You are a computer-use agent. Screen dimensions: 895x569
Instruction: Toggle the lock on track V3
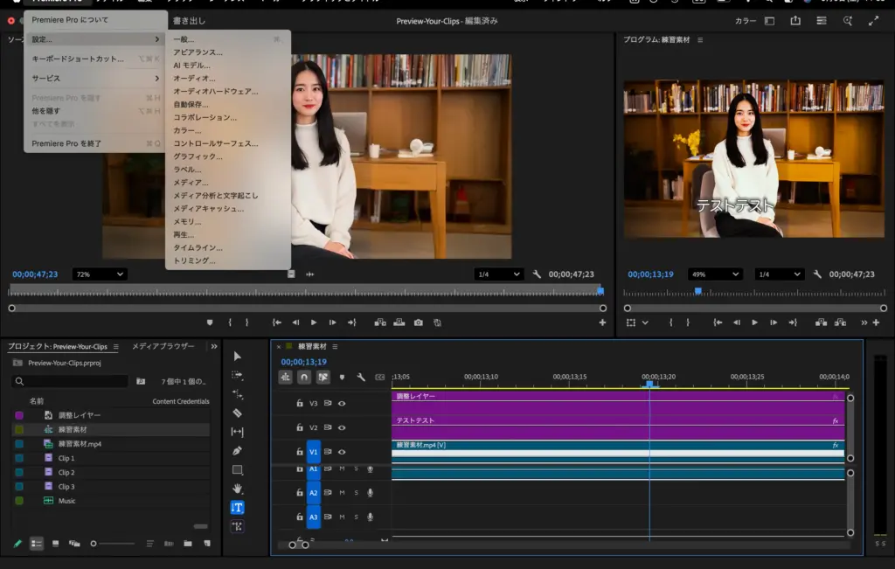299,404
